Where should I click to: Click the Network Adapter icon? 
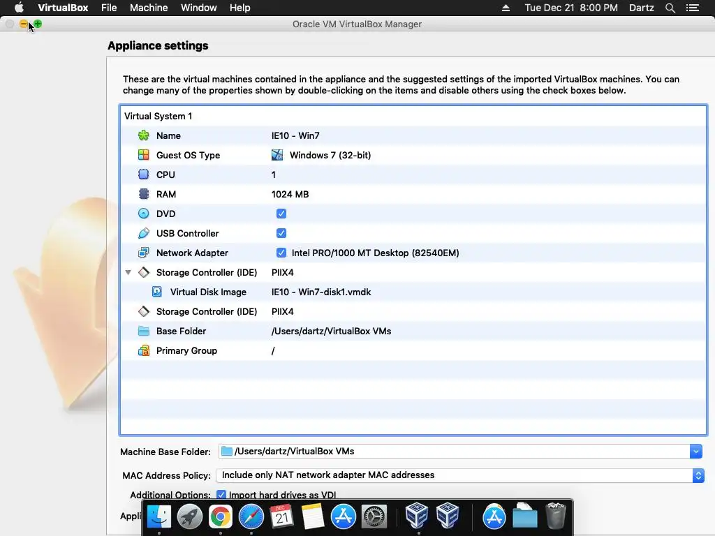click(144, 253)
